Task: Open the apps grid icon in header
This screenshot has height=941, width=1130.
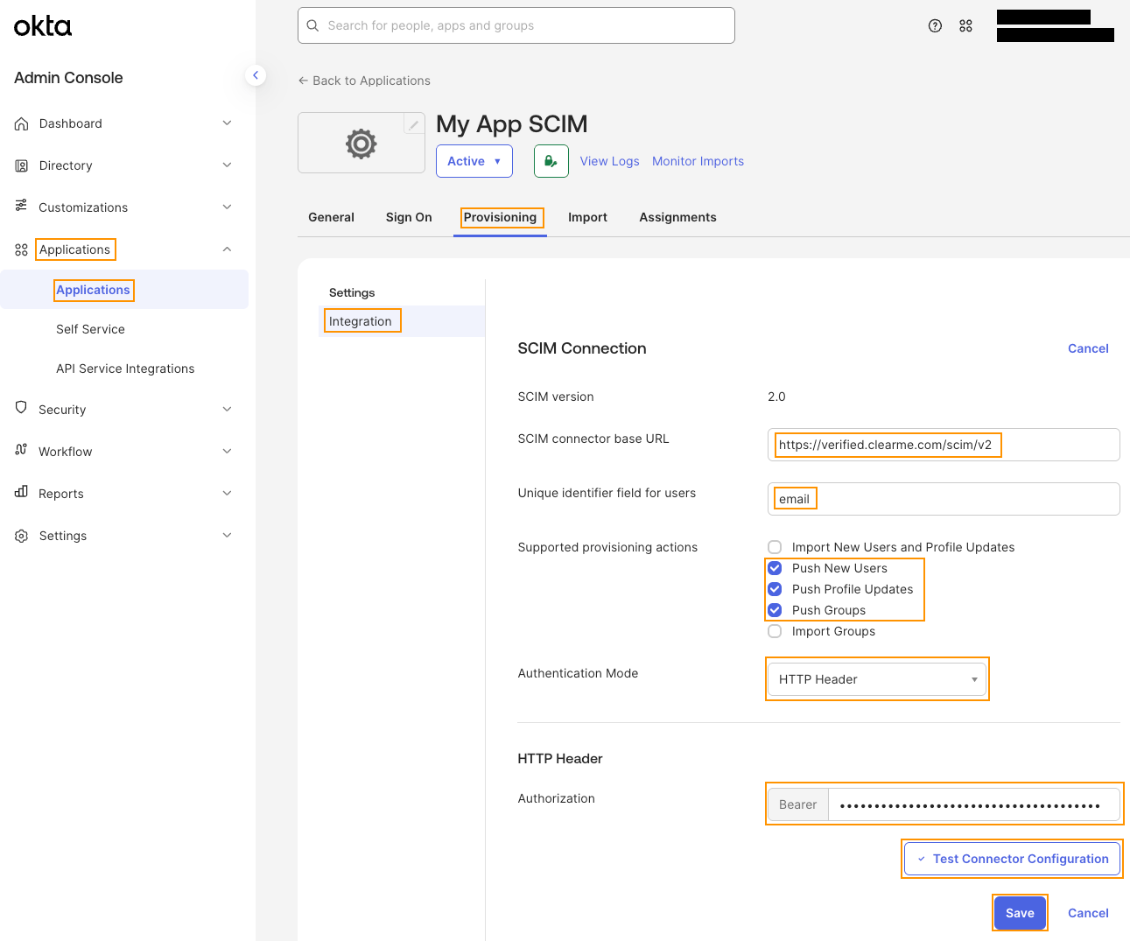Action: [965, 25]
